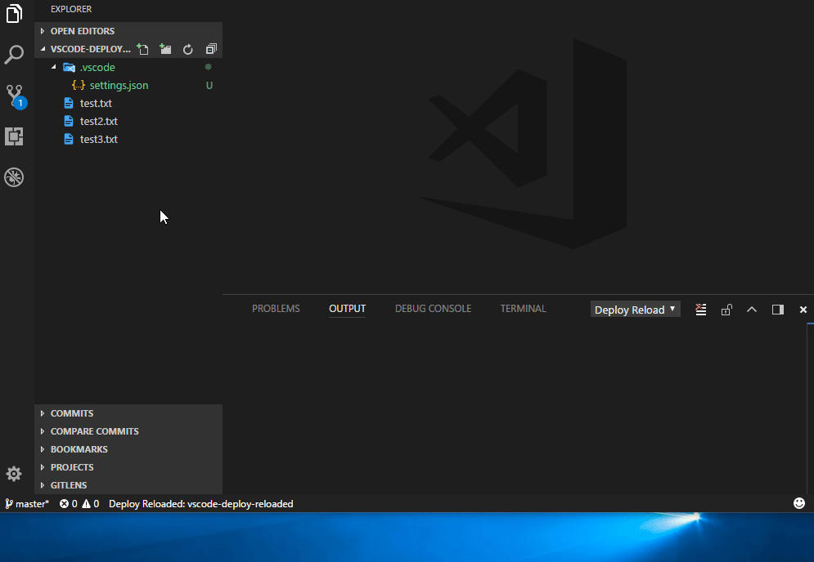Create a new folder in explorer
The width and height of the screenshot is (814, 562).
[165, 49]
